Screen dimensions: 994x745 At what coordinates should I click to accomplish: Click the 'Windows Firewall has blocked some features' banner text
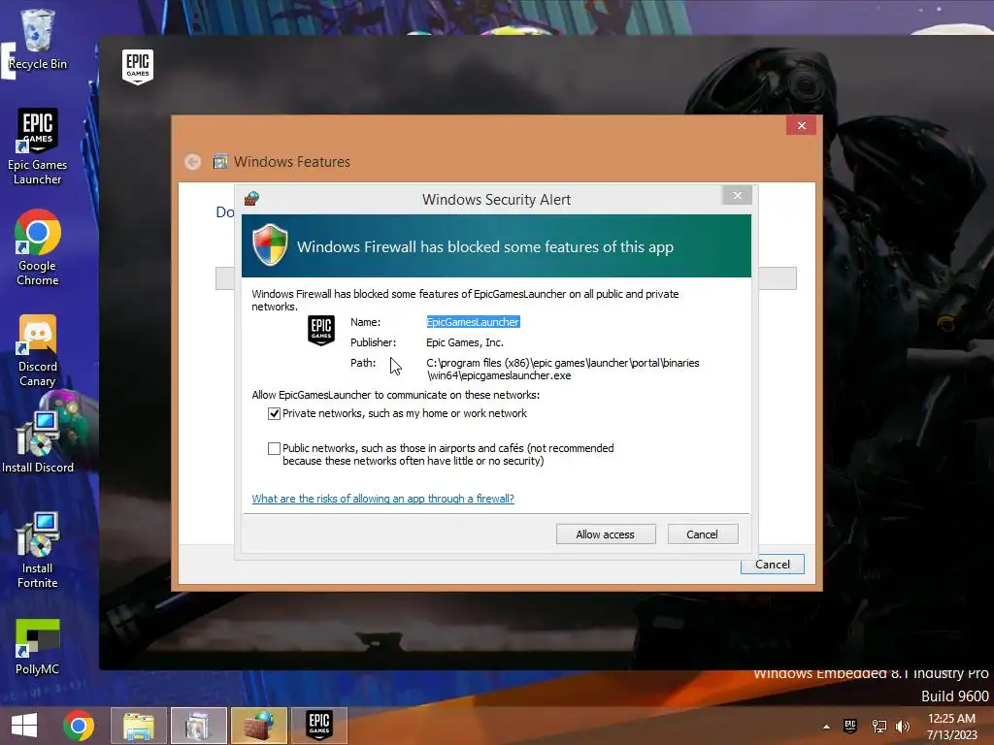[485, 246]
